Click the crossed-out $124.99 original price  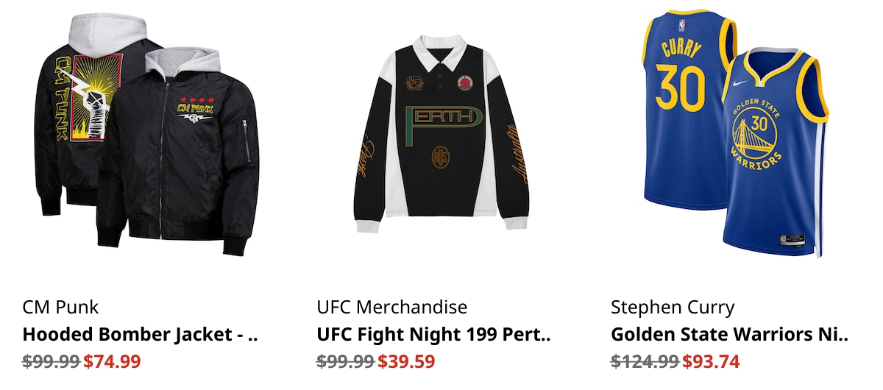(645, 361)
